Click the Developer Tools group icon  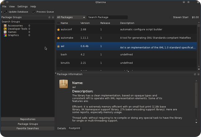[x=5, y=29]
